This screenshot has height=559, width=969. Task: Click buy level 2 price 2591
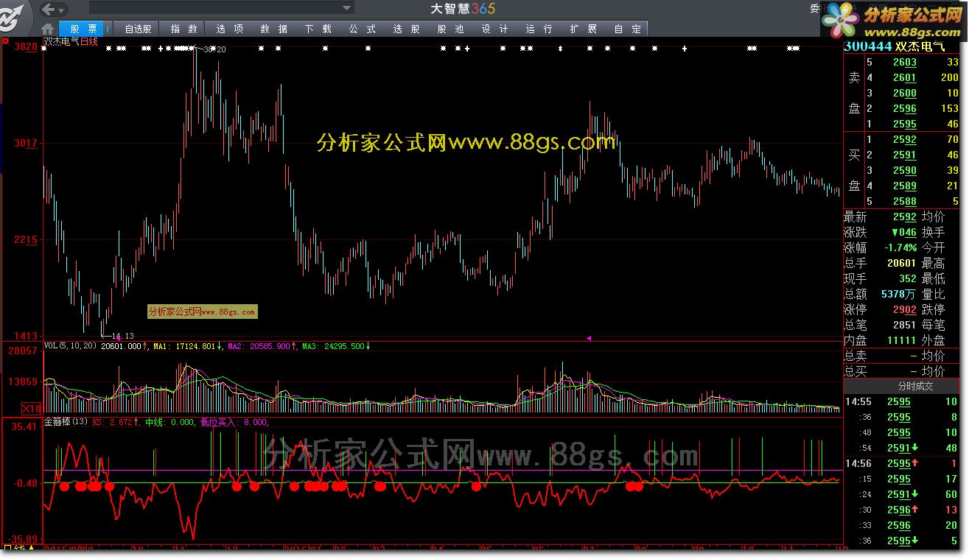[904, 155]
